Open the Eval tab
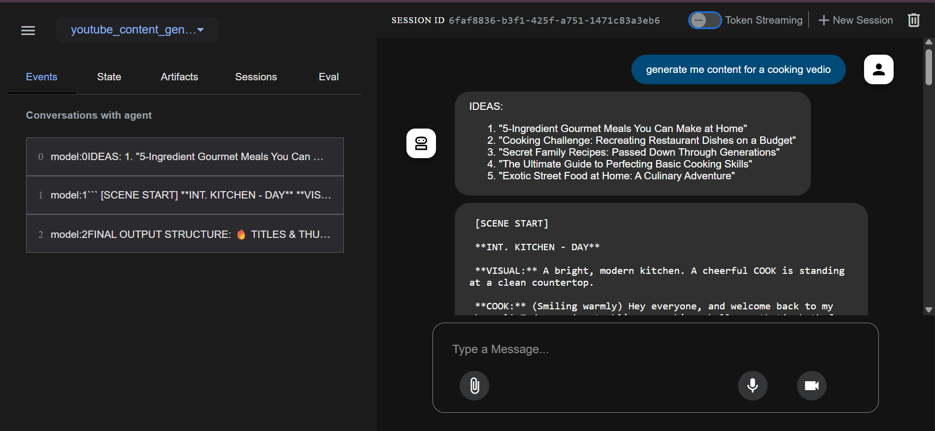Viewport: 935px width, 431px height. [x=329, y=77]
